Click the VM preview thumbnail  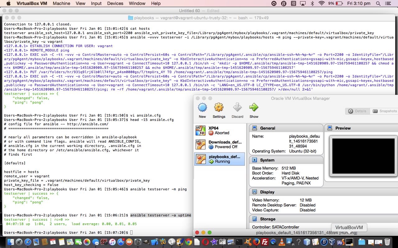click(363, 156)
